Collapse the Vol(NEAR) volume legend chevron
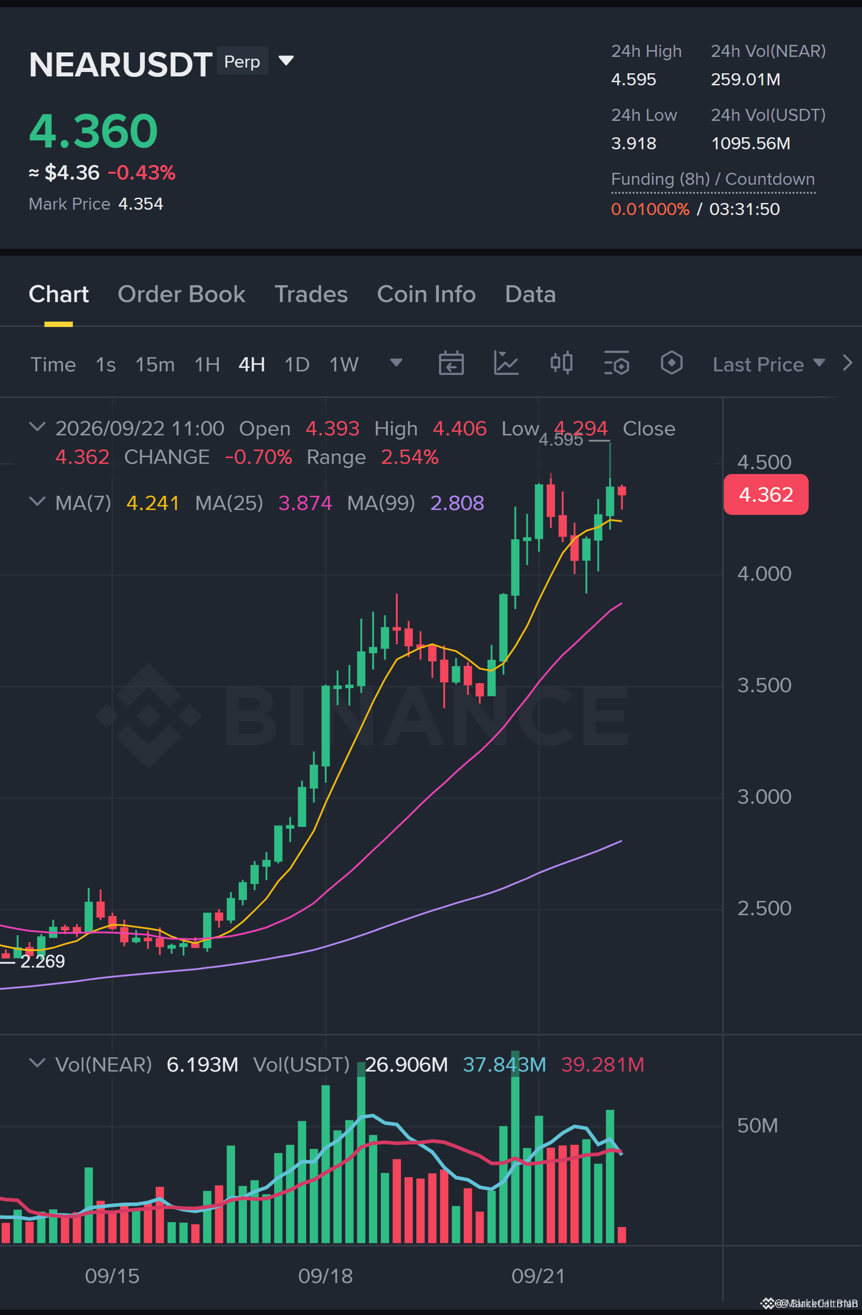 [37, 1063]
